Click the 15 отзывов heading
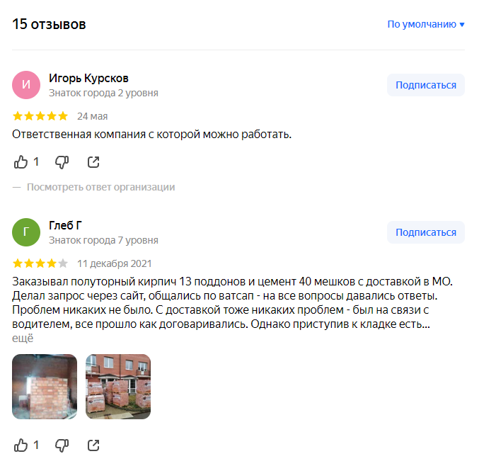 (49, 24)
